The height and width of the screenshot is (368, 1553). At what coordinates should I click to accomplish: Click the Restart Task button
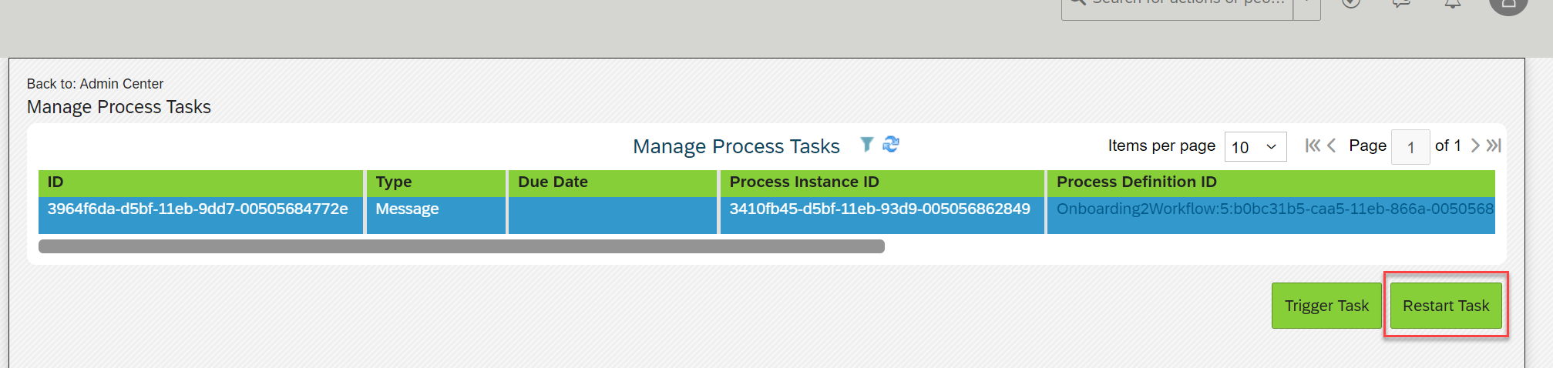pos(1446,306)
